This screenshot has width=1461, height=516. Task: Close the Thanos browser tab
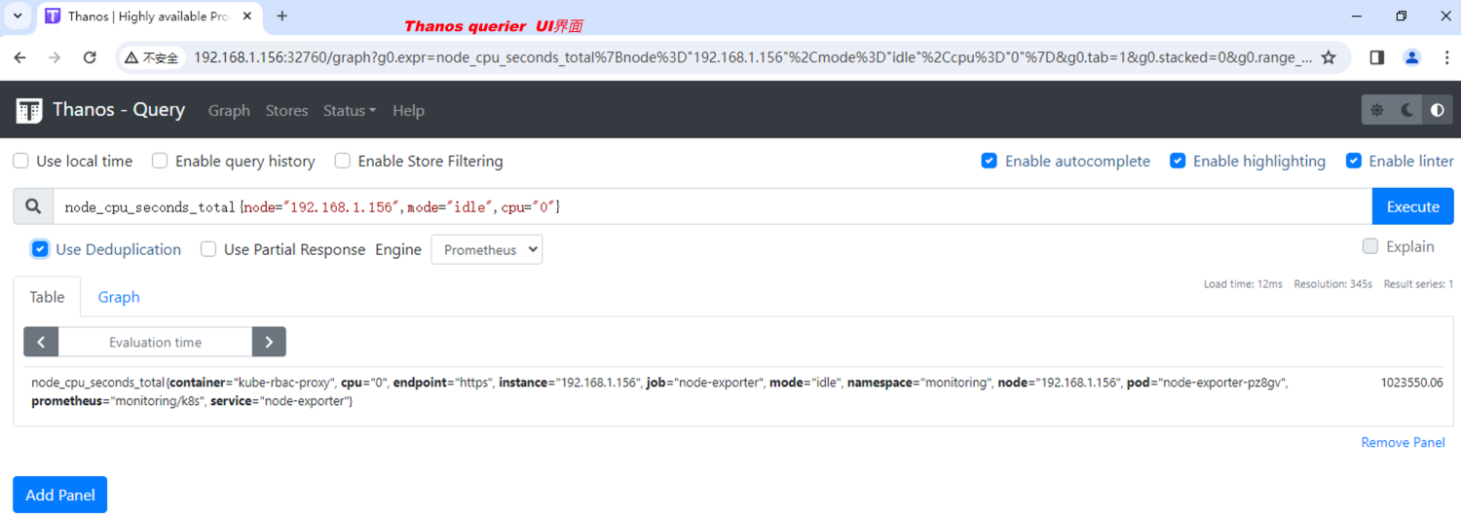pyautogui.click(x=248, y=17)
